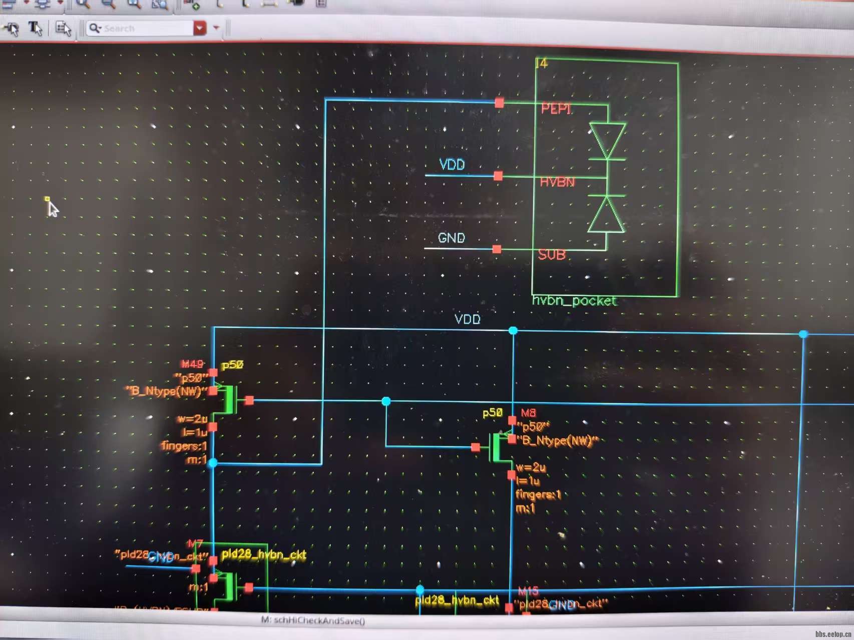
Task: Expand the toolbar options arrow beside search
Action: tap(216, 28)
